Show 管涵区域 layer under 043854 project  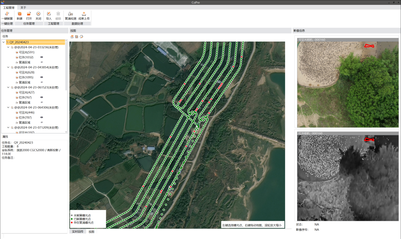click(42, 82)
